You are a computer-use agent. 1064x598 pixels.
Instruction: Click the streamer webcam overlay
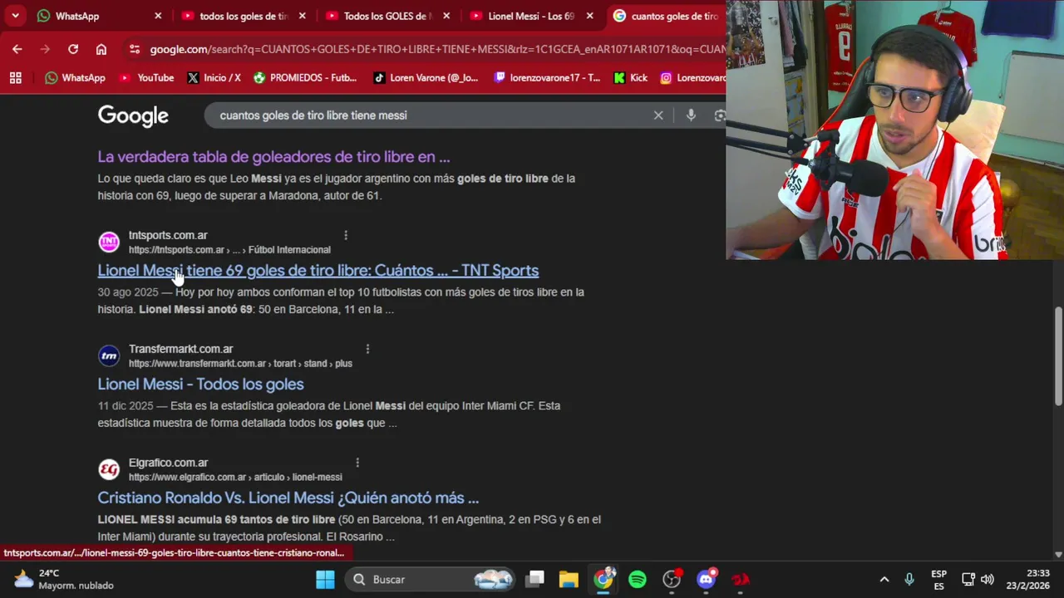point(894,130)
